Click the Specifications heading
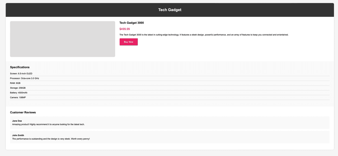Screen dimensions: 338x156 [20, 67]
